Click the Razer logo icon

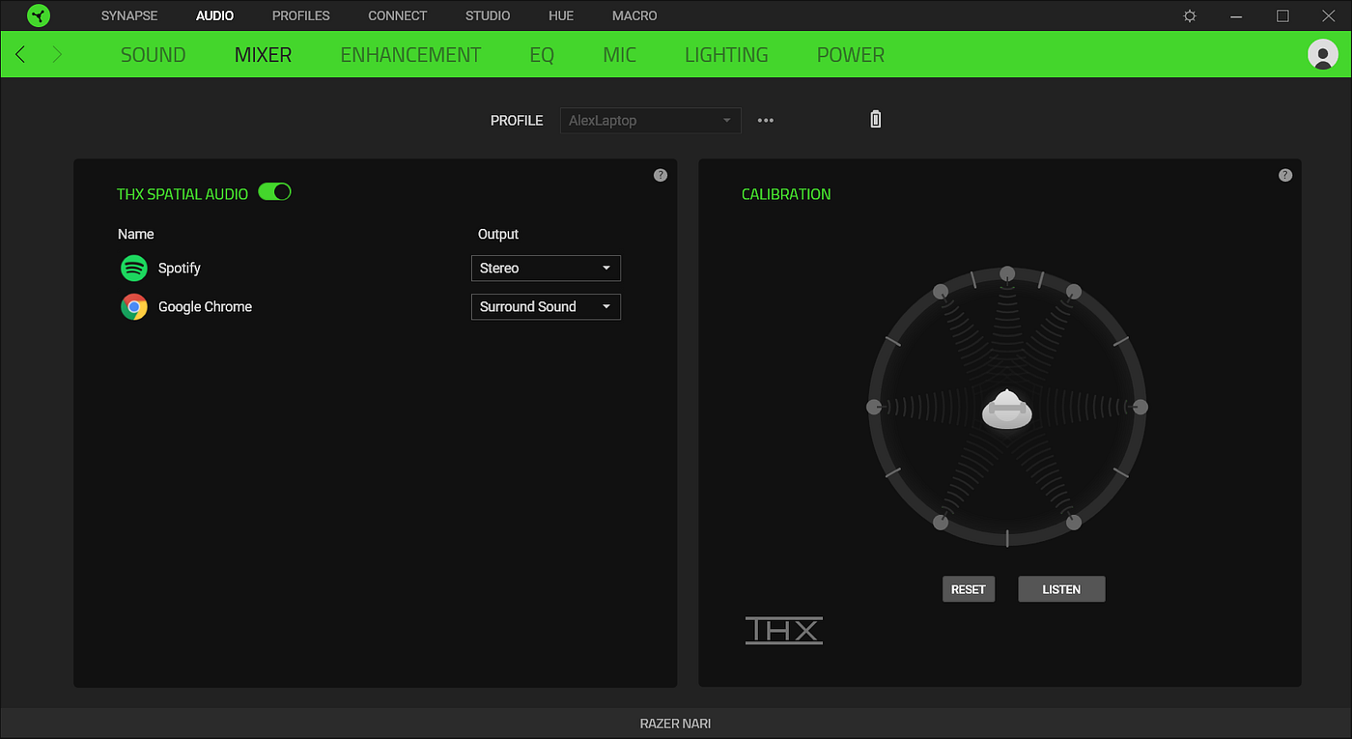click(39, 15)
